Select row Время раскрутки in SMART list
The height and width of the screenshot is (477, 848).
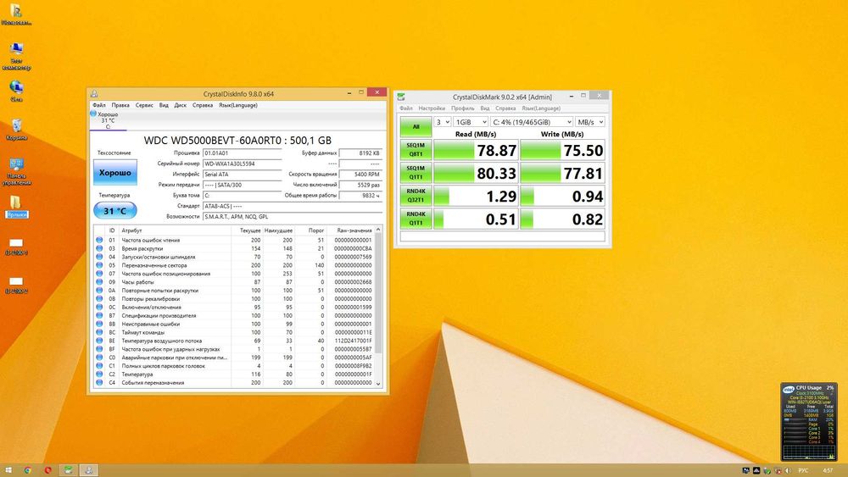coord(234,248)
